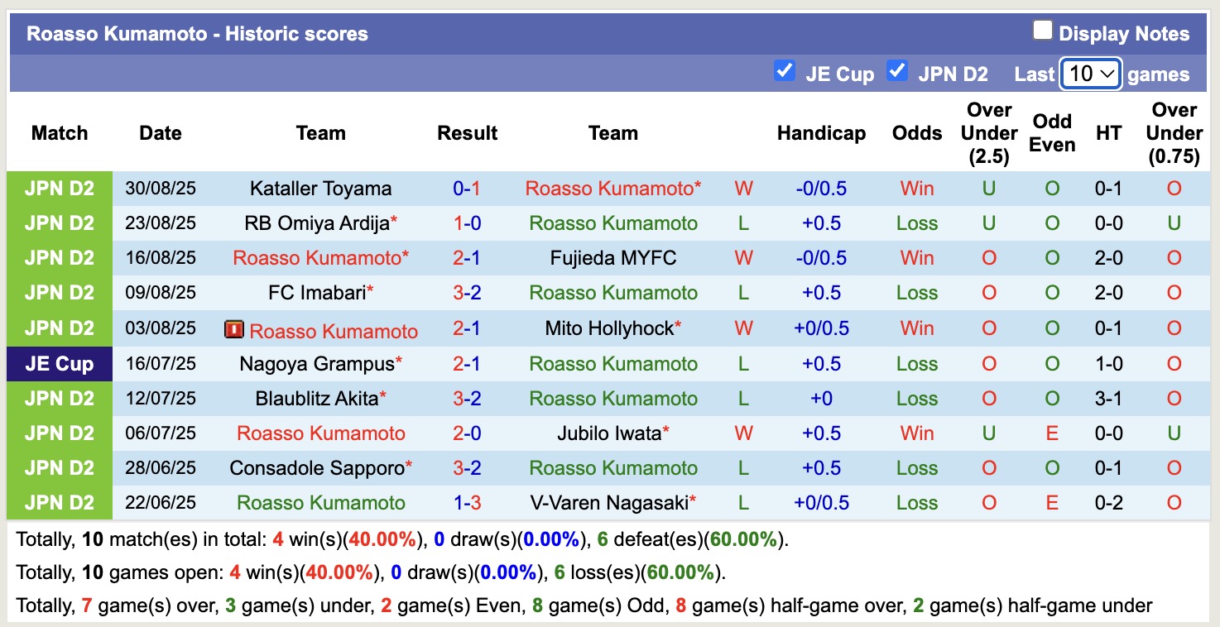Image resolution: width=1220 pixels, height=627 pixels.
Task: Open RB Omiya Ardija team link
Action: [x=317, y=223]
